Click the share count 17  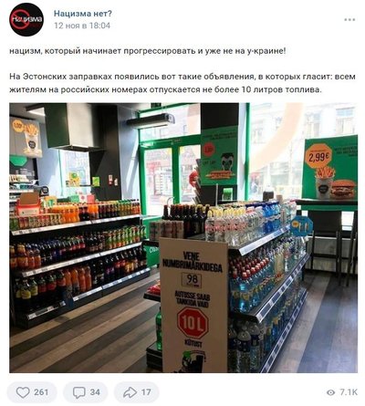[146, 392]
